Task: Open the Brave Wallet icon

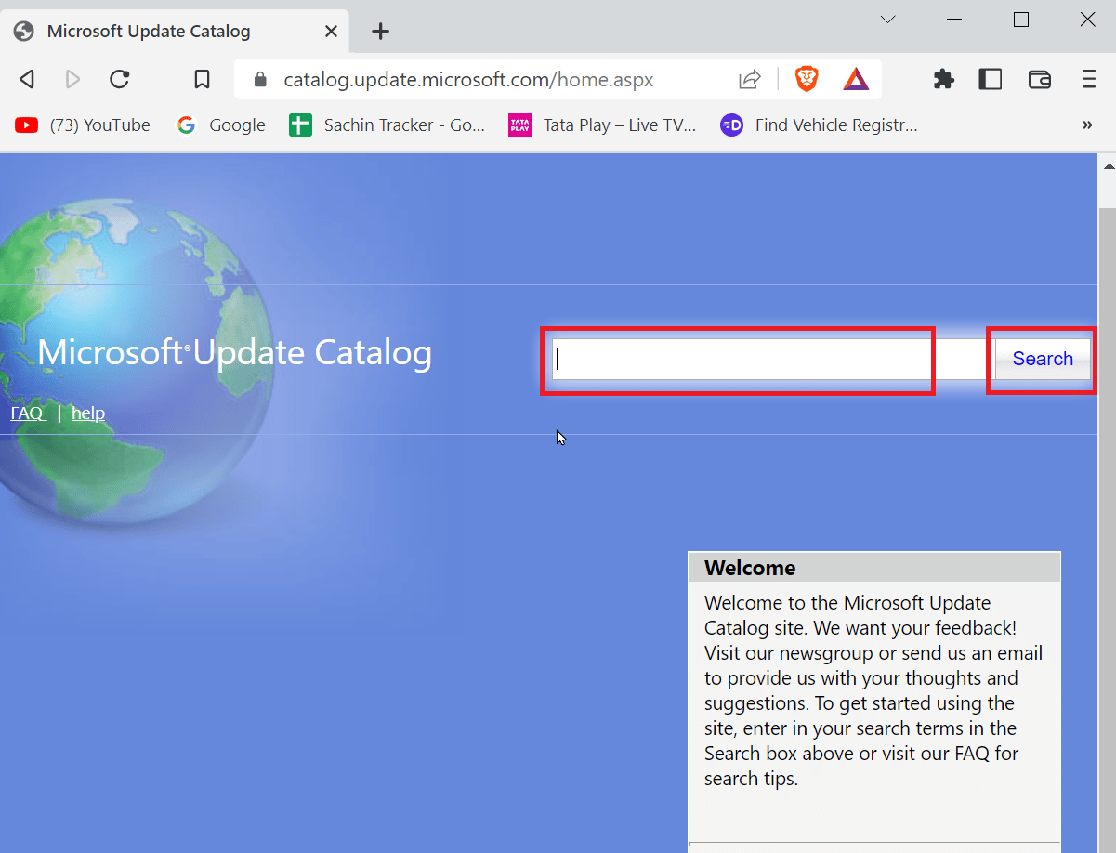Action: 1040,79
